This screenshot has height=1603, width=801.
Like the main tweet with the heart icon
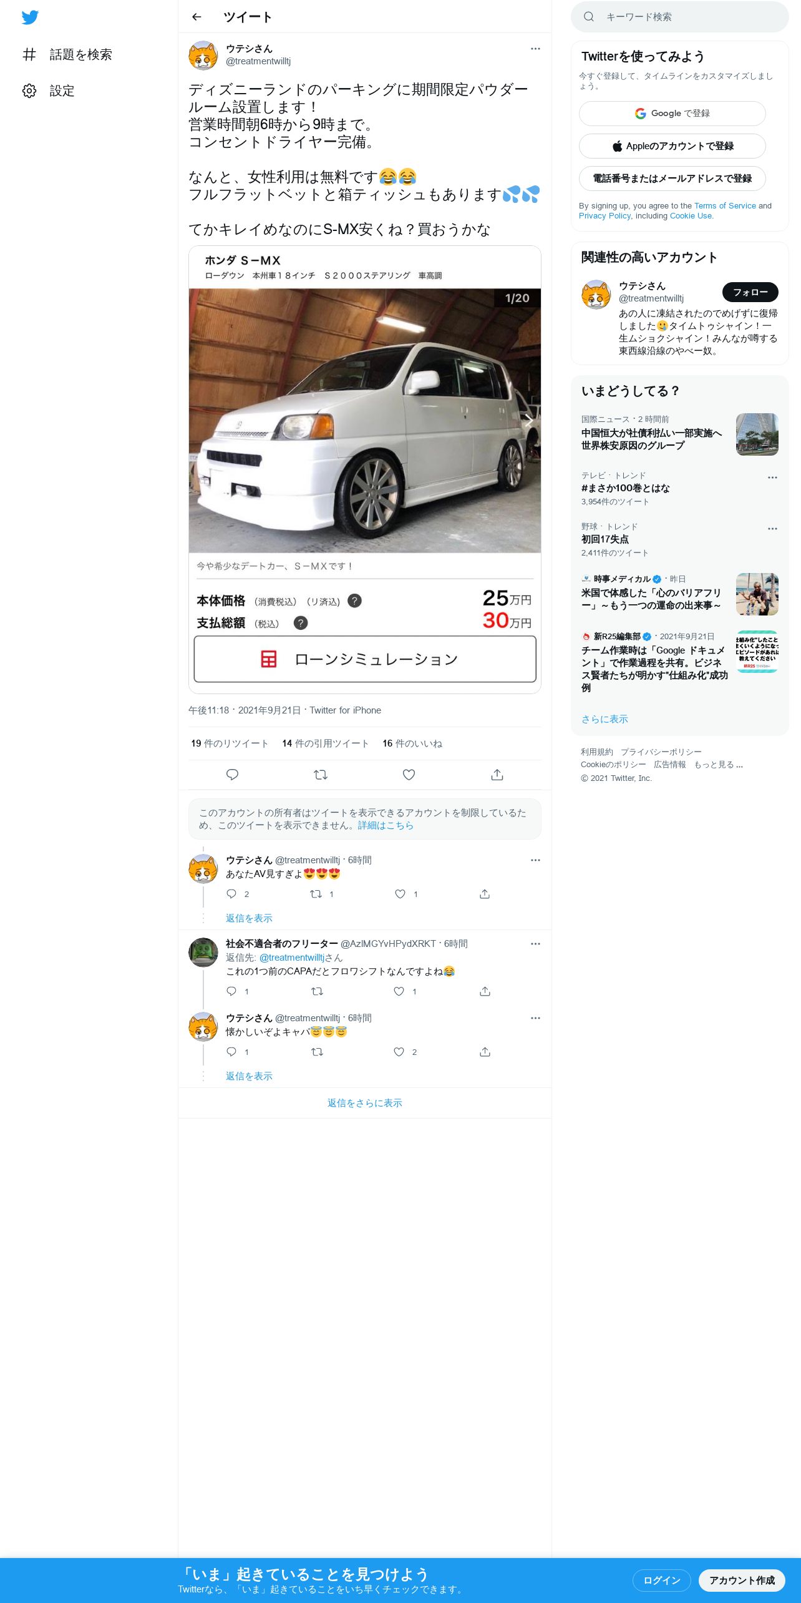tap(409, 775)
